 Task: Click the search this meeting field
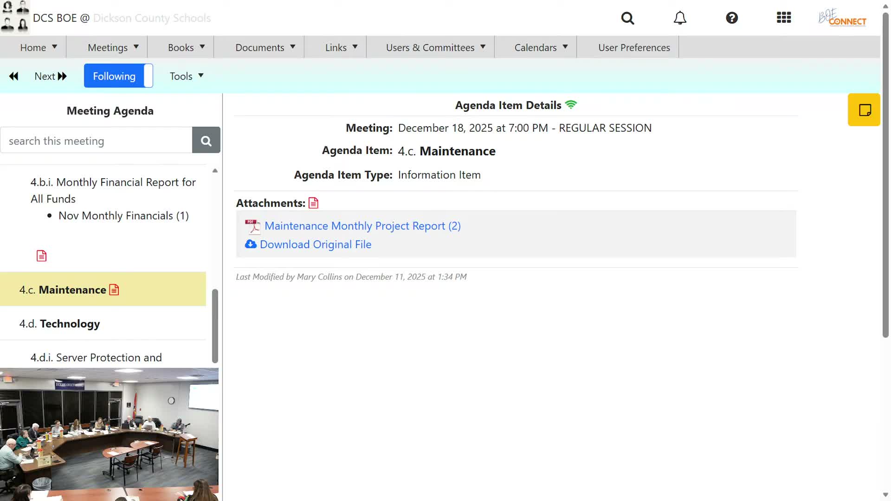pos(97,141)
